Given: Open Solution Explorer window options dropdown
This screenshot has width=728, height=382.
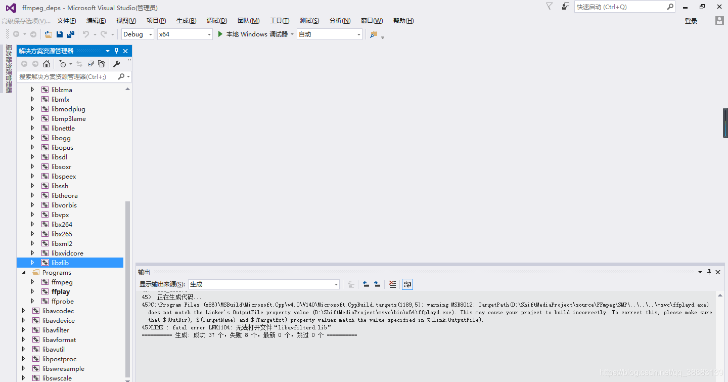Looking at the screenshot, I should coord(108,51).
